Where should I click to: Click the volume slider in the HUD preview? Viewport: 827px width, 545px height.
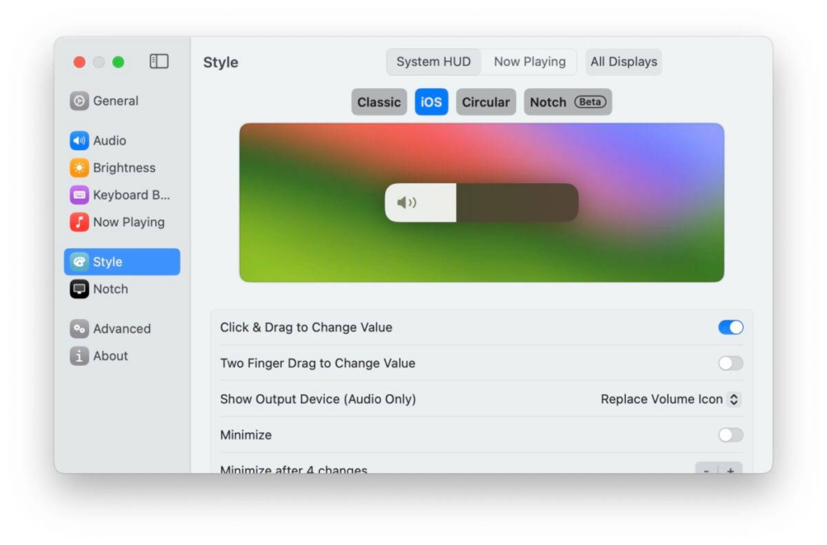coord(481,203)
